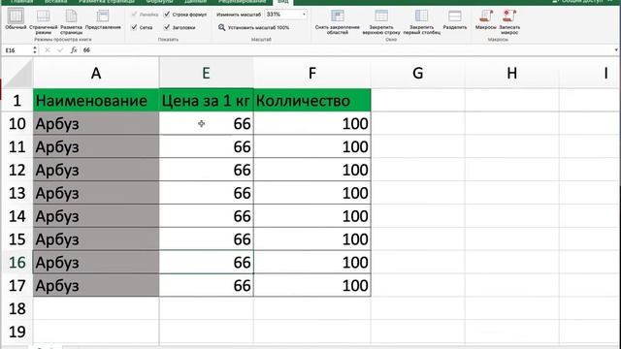Click price 66 cell in row 11
621x349 pixels.
click(207, 146)
